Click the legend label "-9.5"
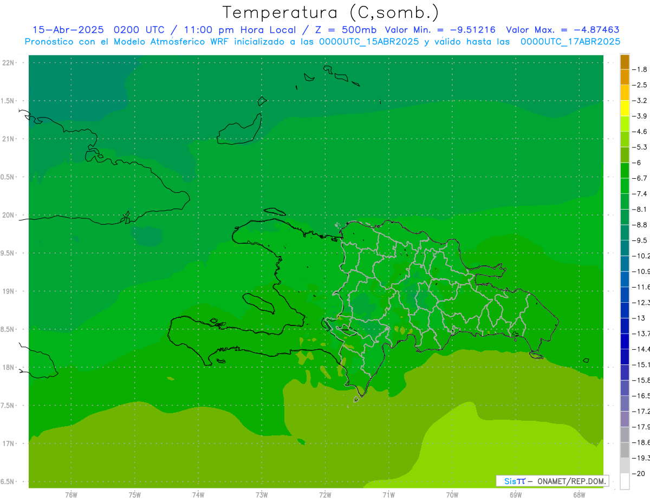This screenshot has height=502, width=650. pyautogui.click(x=640, y=240)
